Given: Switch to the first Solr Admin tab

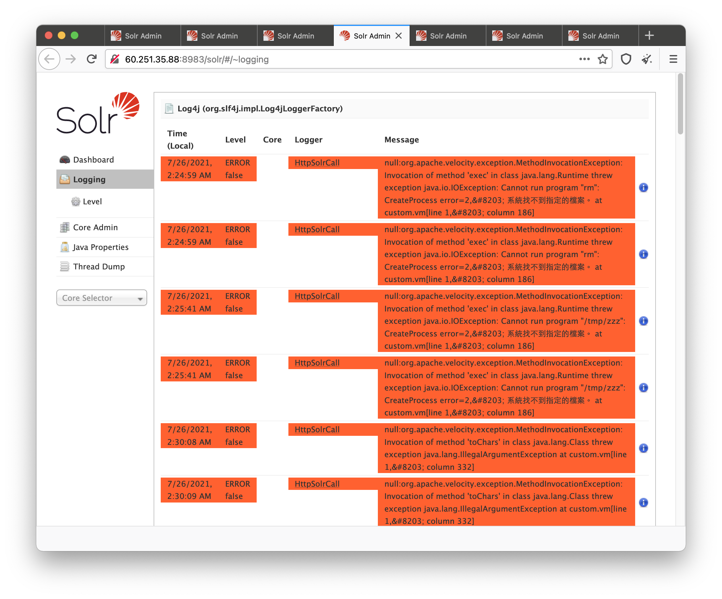Looking at the screenshot, I should (x=142, y=36).
